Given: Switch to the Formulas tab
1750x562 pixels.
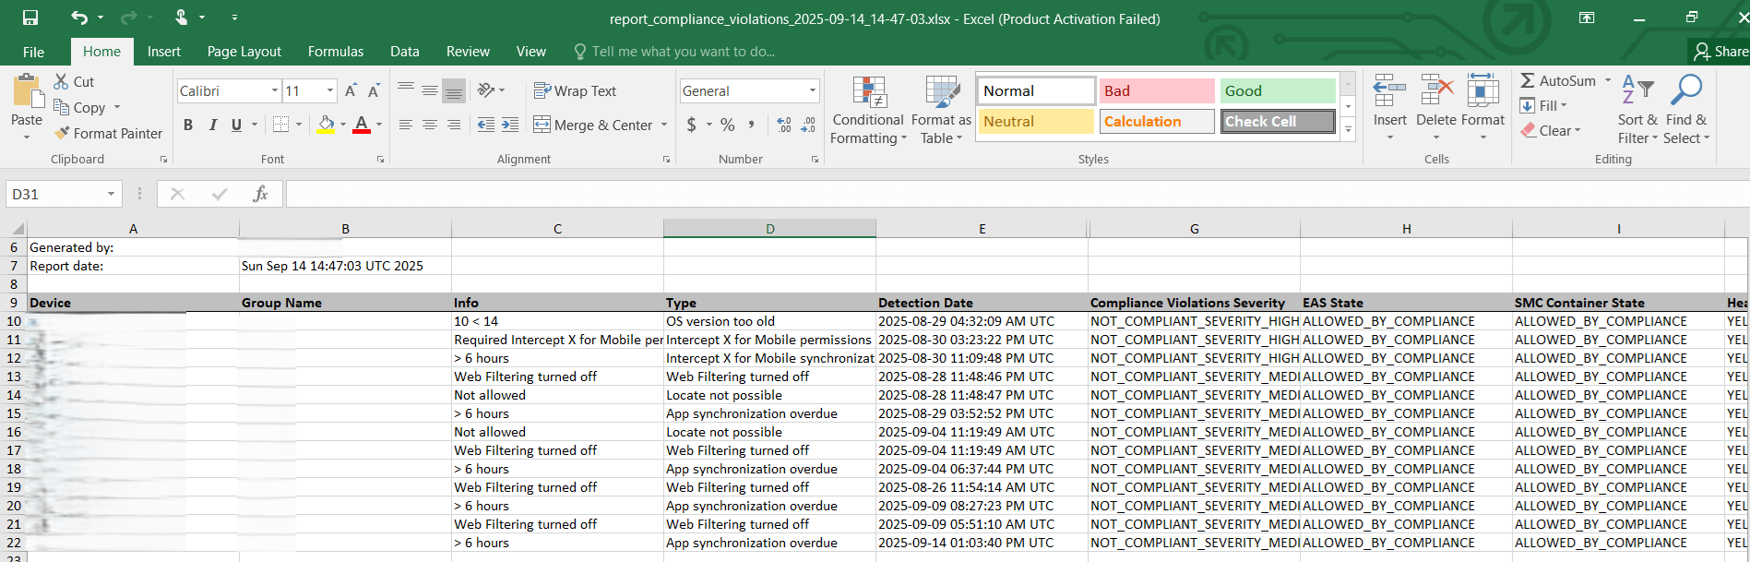Looking at the screenshot, I should [336, 52].
